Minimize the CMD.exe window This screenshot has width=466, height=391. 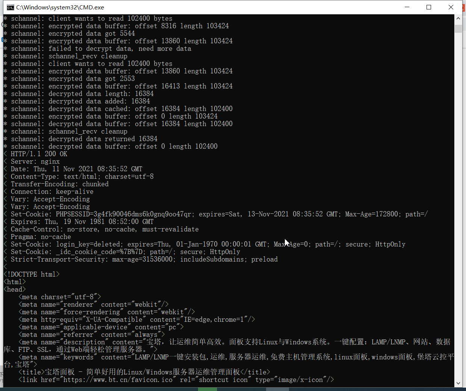407,7
